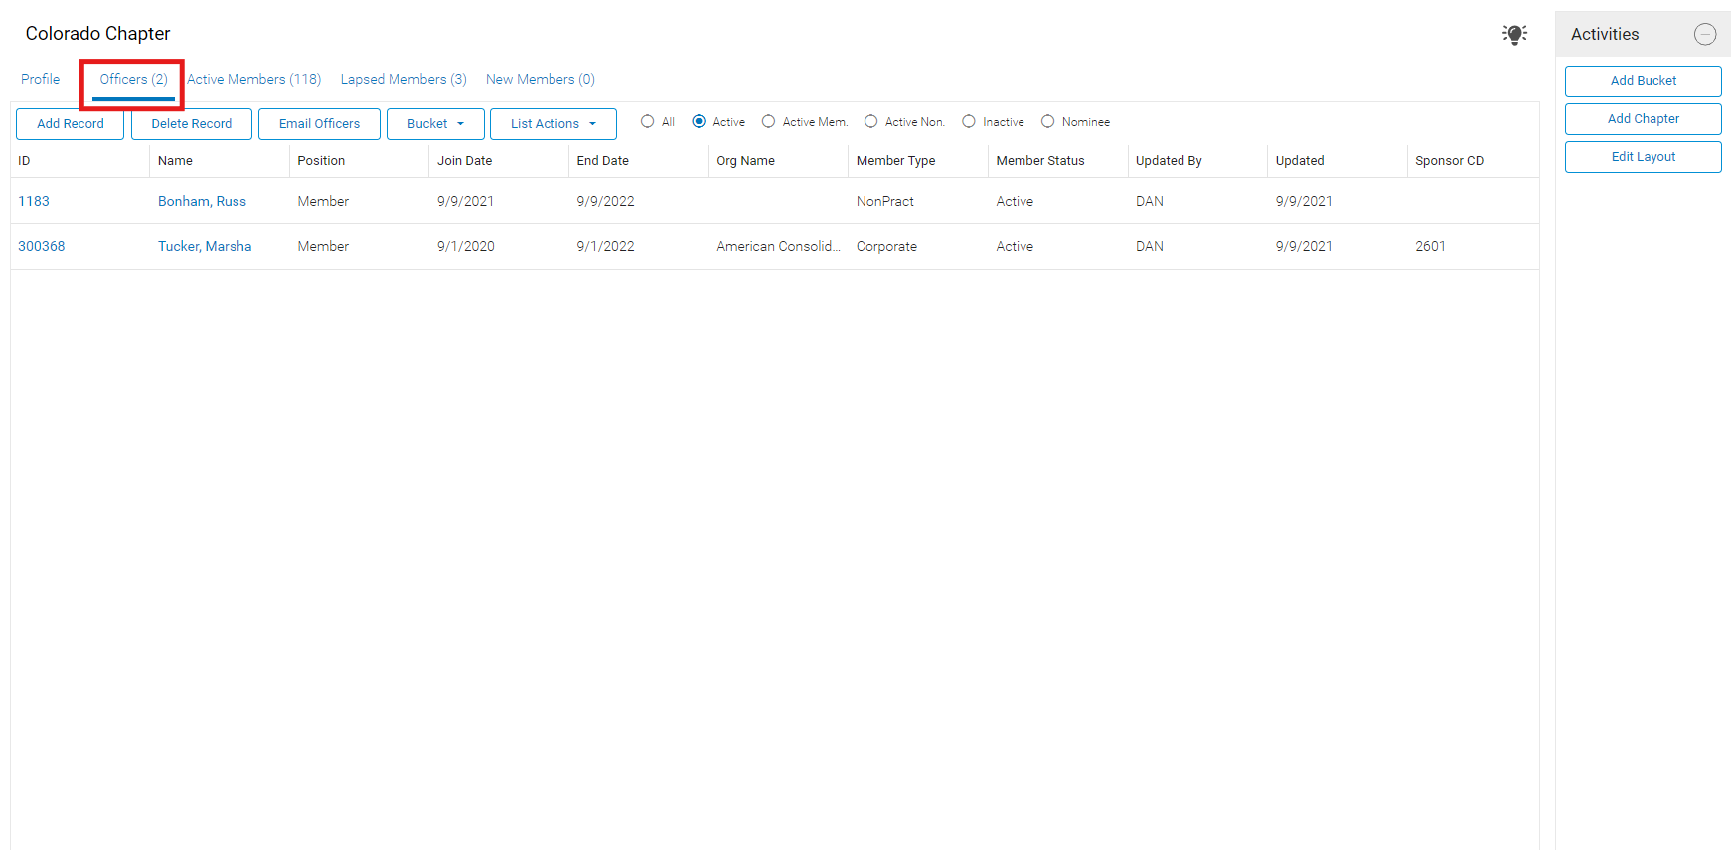Open the New Members (0) tab
Image resolution: width=1731 pixels, height=850 pixels.
541,79
